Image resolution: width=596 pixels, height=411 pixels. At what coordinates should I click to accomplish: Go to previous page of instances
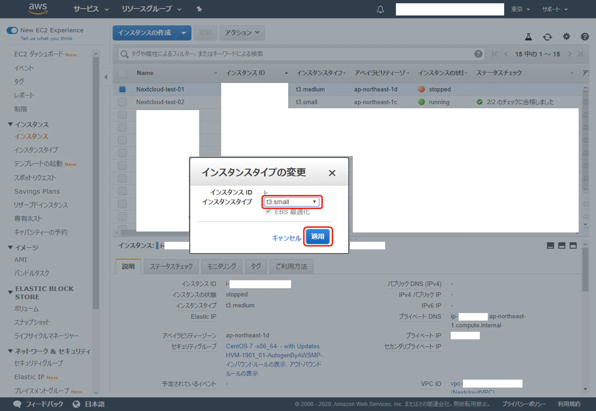pyautogui.click(x=506, y=54)
